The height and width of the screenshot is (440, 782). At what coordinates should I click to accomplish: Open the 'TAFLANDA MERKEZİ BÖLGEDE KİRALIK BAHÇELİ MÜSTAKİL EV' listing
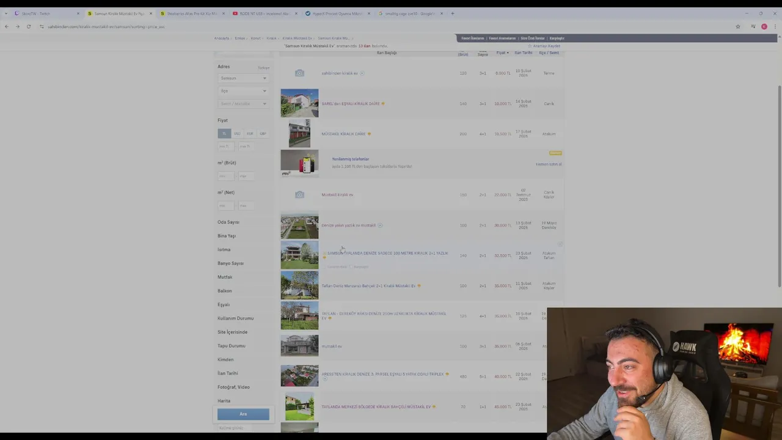[x=376, y=407]
